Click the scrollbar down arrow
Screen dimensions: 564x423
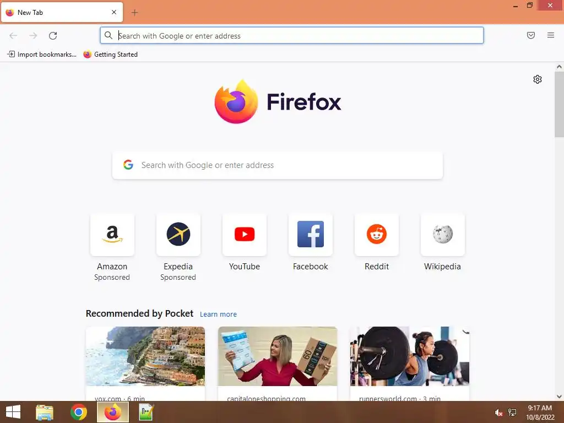tap(559, 397)
